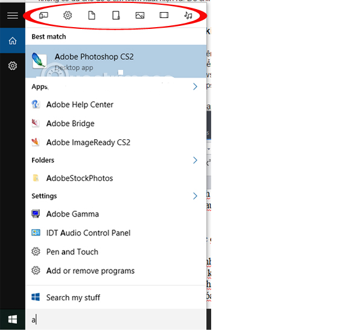Click the Adobe Help Center icon
Image resolution: width=362 pixels, height=331 pixels.
[36, 104]
